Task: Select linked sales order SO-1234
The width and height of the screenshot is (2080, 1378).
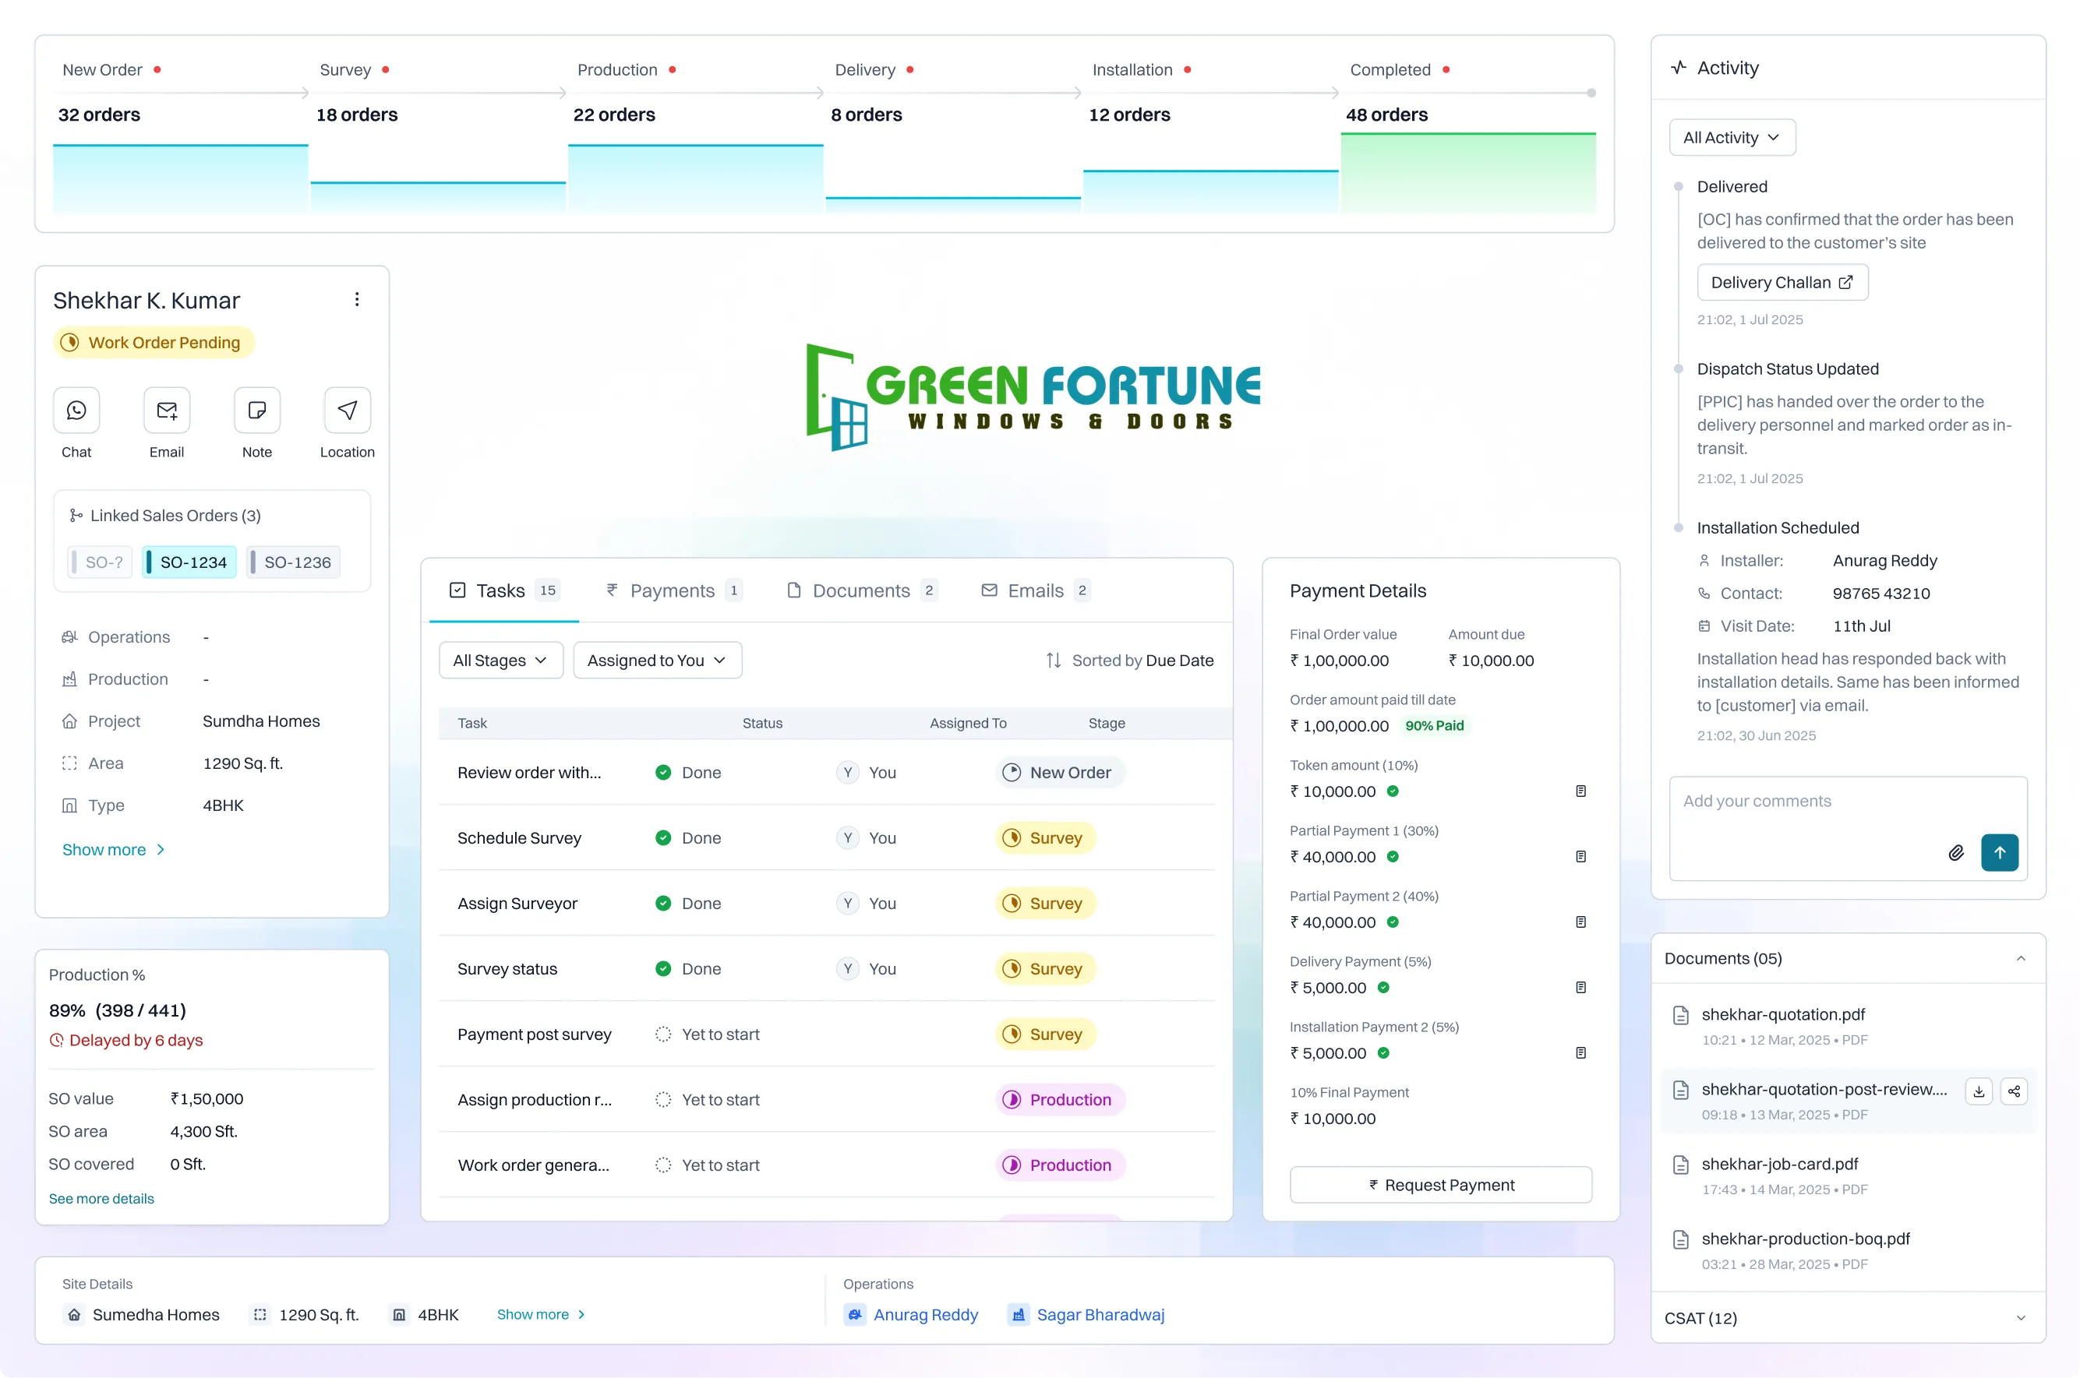Action: click(189, 562)
